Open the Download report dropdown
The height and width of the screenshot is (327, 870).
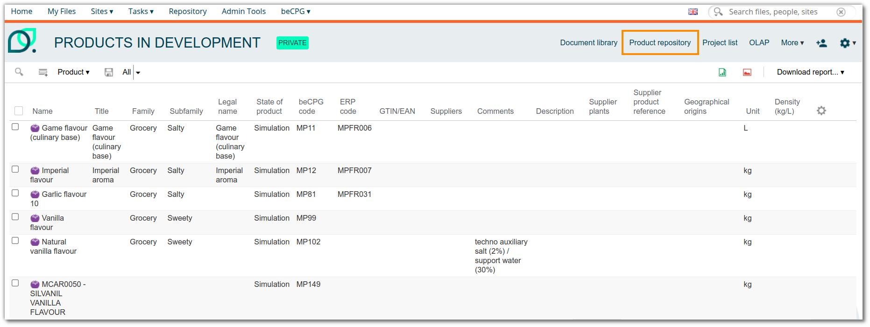coord(811,72)
